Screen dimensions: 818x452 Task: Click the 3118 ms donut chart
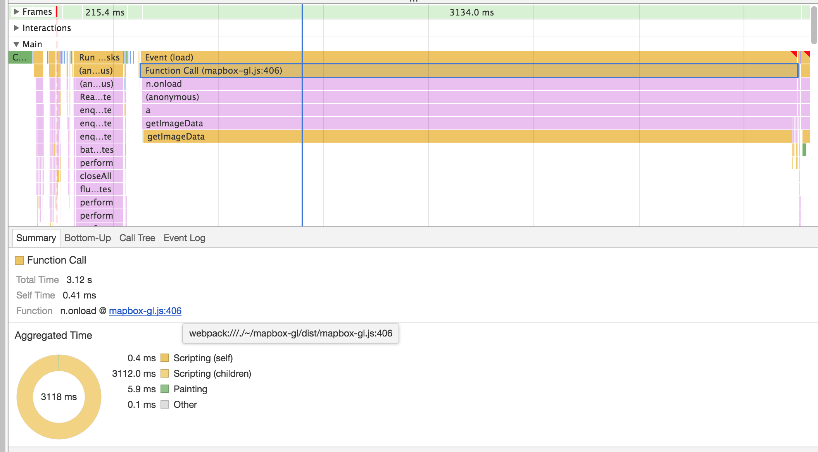59,397
